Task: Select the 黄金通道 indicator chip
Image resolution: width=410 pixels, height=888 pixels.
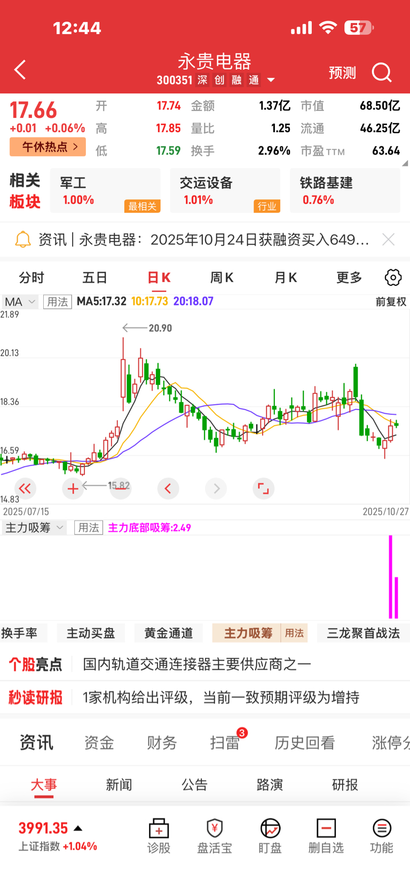Action: (169, 633)
